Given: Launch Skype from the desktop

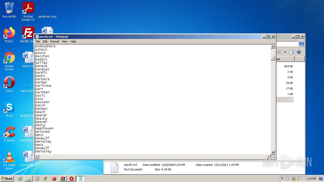Looking at the screenshot, I should [x=9, y=109].
